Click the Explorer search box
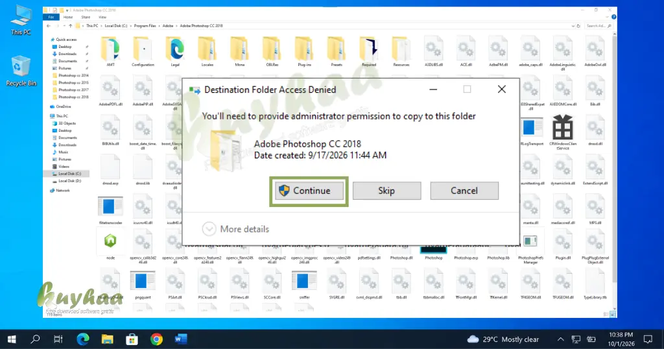Viewport: 664px width, 349px height. point(599,26)
